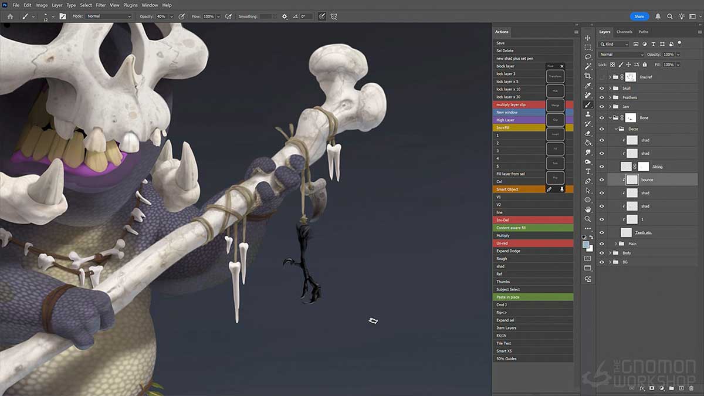Select the Crop tool
This screenshot has height=396, width=704.
[x=588, y=76]
